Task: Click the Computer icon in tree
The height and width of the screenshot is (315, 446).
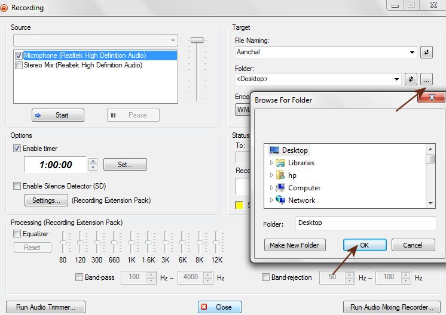Action: pyautogui.click(x=280, y=187)
